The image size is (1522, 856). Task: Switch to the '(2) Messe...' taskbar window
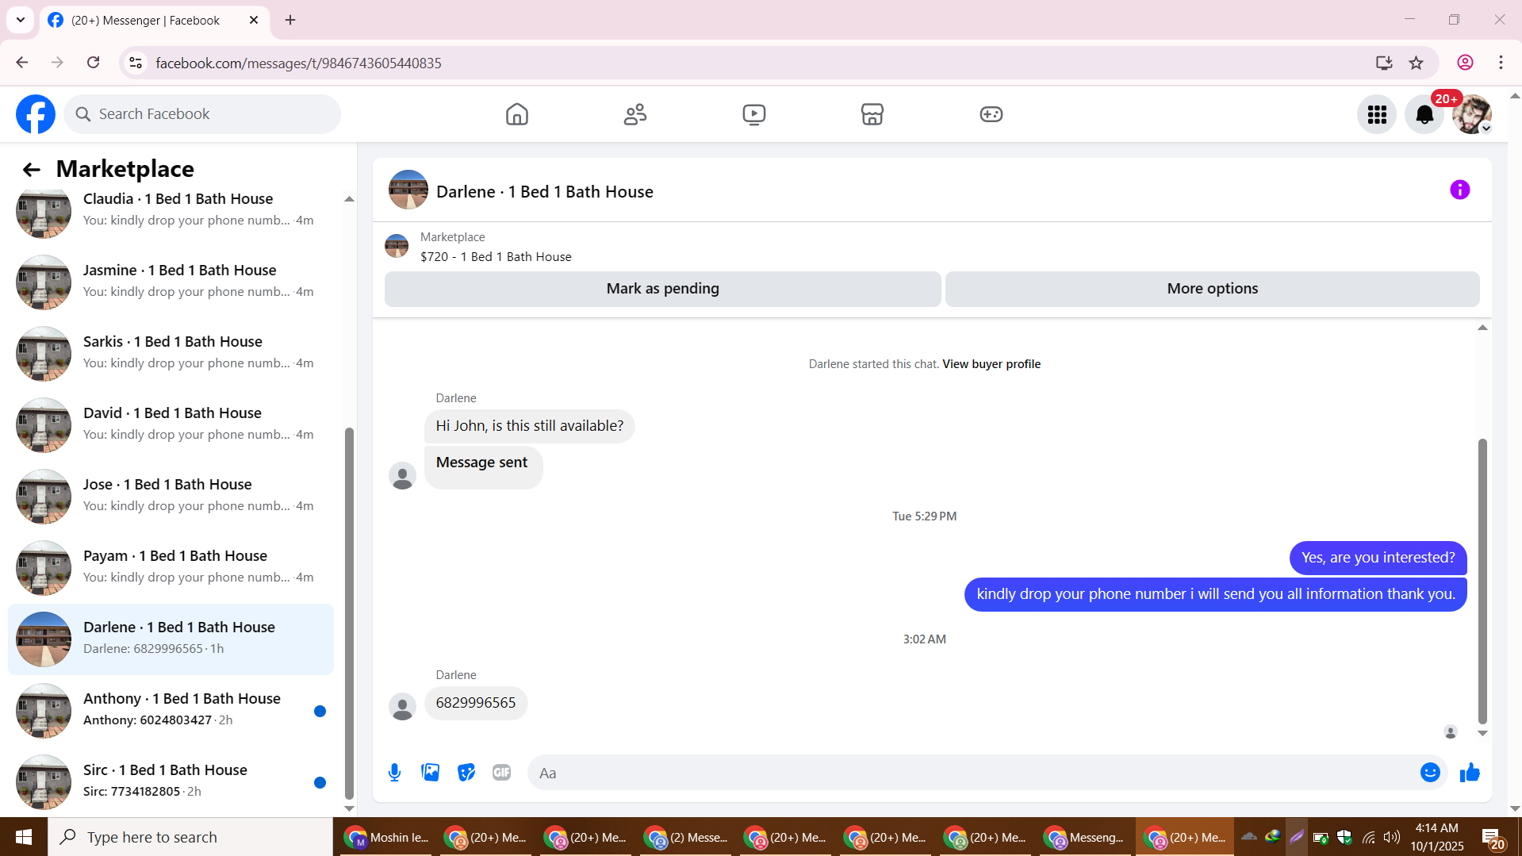point(686,837)
